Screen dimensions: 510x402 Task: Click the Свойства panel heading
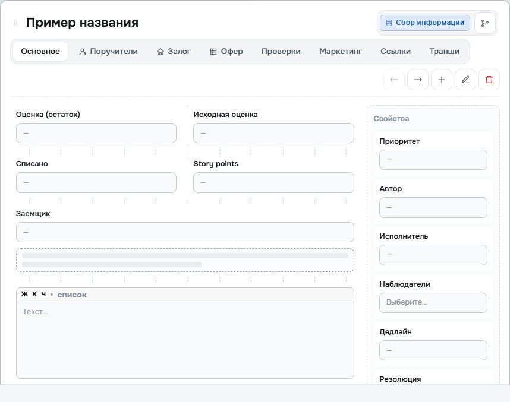[391, 119]
